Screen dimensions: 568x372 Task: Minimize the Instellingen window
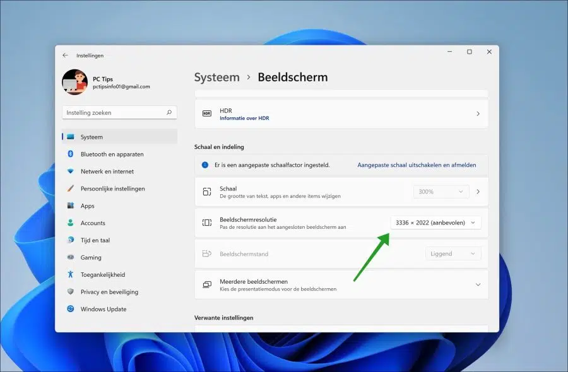[449, 52]
